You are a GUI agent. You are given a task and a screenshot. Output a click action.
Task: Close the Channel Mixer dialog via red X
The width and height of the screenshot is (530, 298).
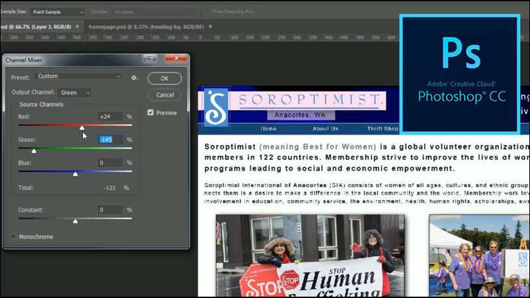point(176,58)
